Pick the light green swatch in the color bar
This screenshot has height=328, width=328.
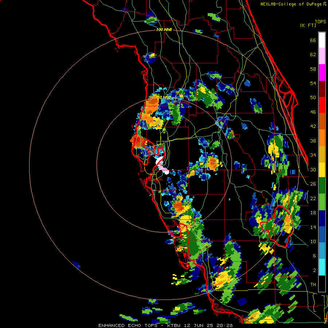point(322,202)
